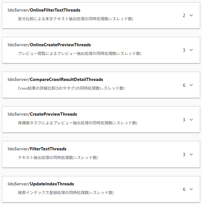The width and height of the screenshot is (202, 204).
Task: Select the value 6 for CompareCrawlResultDetailThreads
Action: click(x=184, y=85)
